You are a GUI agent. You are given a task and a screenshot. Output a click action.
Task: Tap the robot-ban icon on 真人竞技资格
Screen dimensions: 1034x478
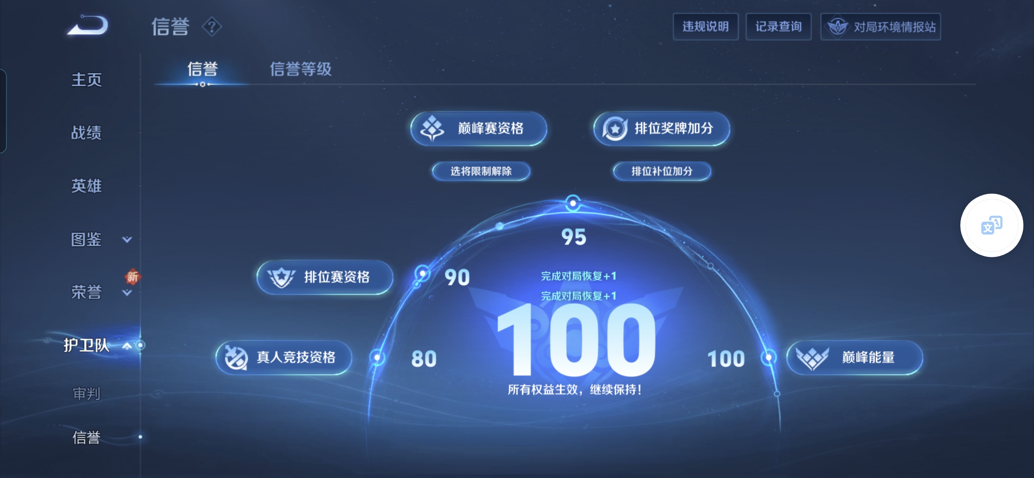236,357
